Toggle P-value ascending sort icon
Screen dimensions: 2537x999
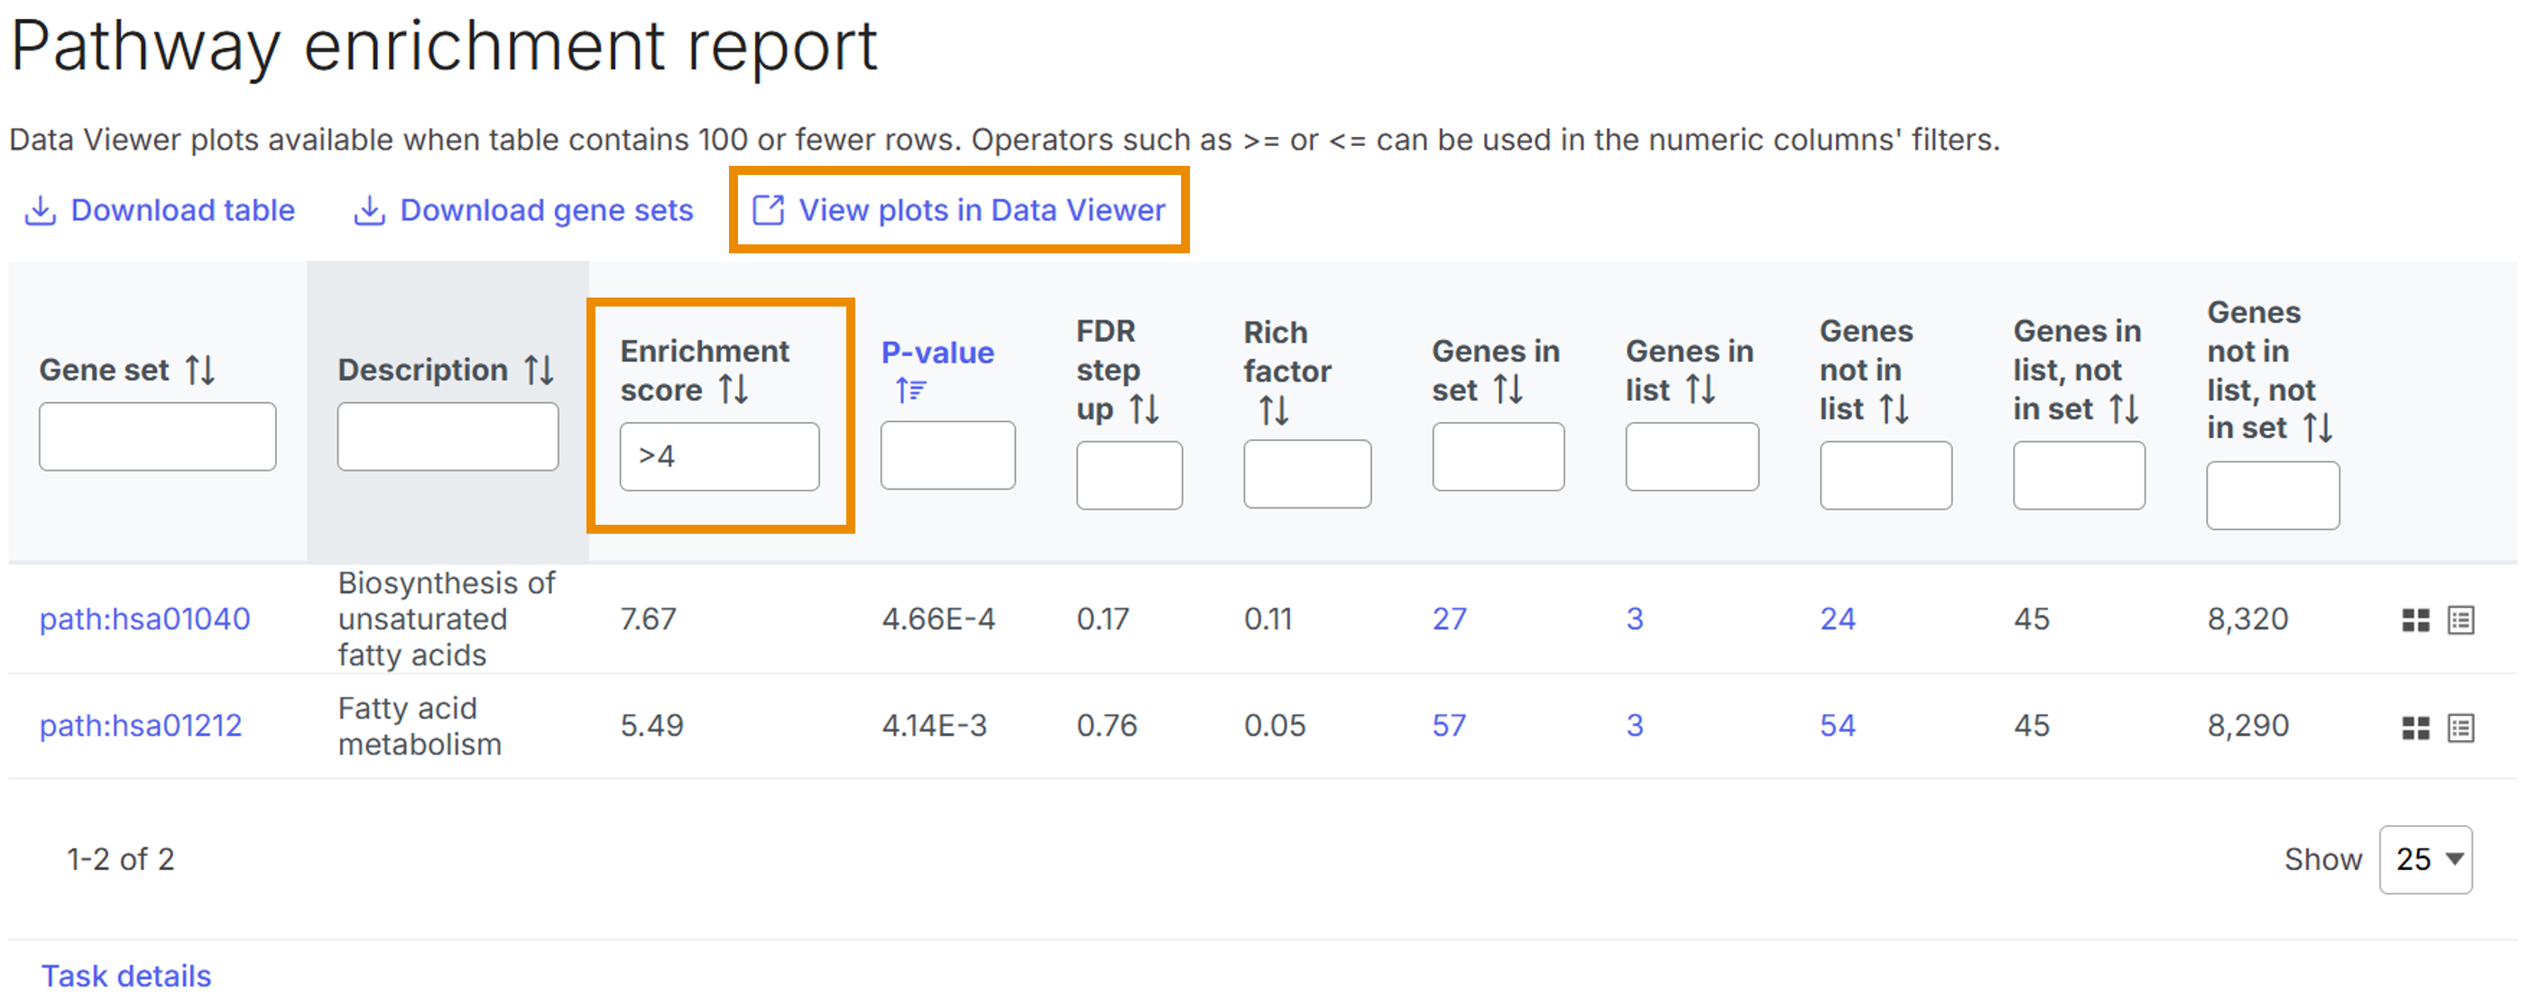click(910, 390)
